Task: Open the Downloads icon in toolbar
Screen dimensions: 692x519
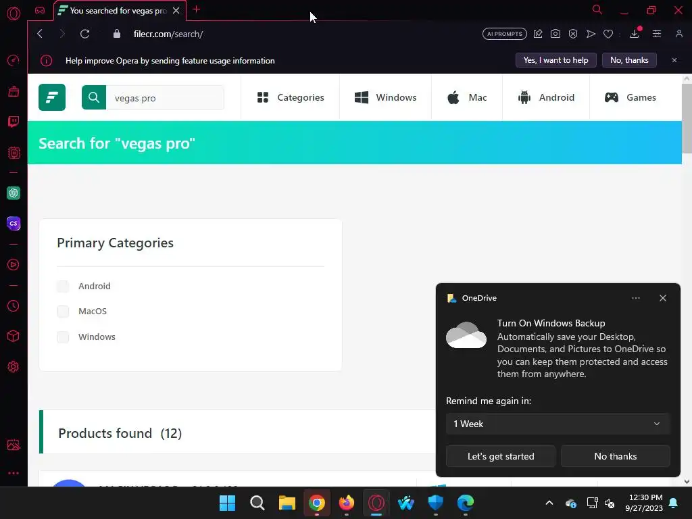Action: pyautogui.click(x=634, y=34)
